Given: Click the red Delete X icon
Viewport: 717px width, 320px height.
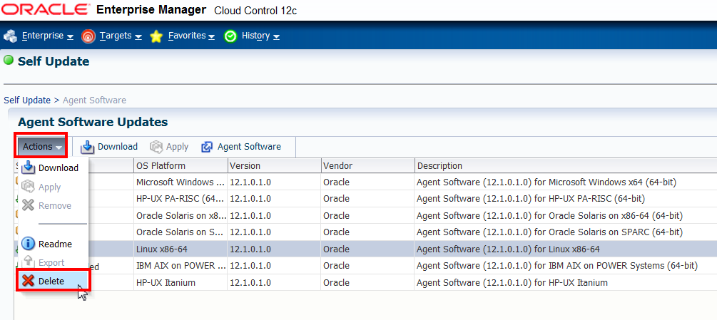Looking at the screenshot, I should (29, 281).
